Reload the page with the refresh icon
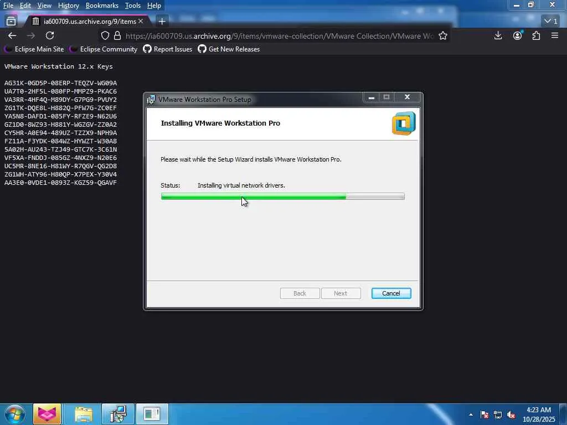The width and height of the screenshot is (567, 425). click(x=50, y=35)
